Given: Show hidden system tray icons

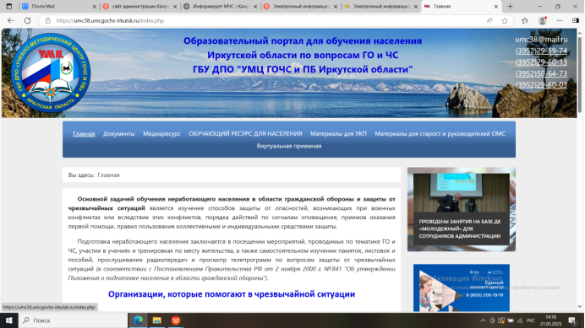Looking at the screenshot, I should pyautogui.click(x=483, y=320).
